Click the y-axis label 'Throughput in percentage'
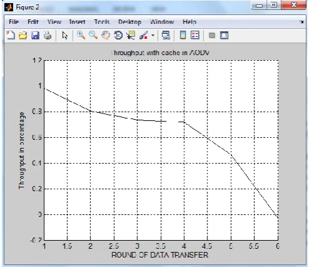The height and width of the screenshot is (267, 309). pyautogui.click(x=21, y=150)
